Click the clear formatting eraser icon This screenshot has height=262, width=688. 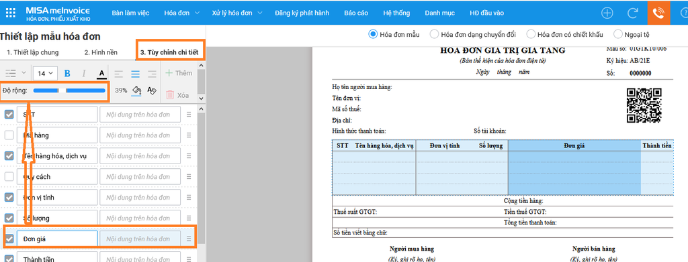pos(152,90)
